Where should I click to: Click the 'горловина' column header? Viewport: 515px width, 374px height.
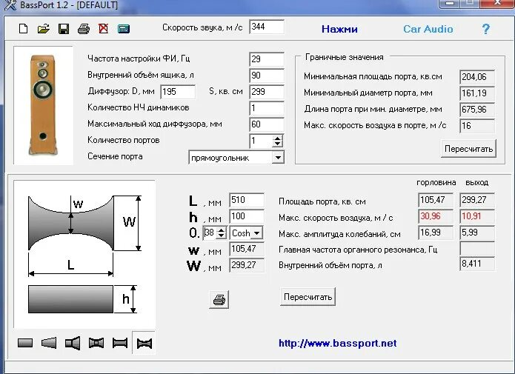click(x=436, y=183)
